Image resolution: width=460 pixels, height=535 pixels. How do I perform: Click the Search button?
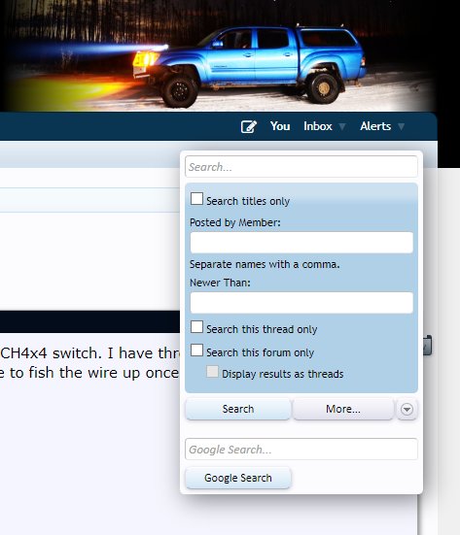238,409
